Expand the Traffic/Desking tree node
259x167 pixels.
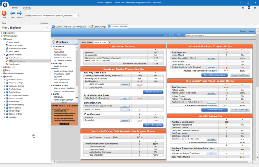(x=2, y=36)
